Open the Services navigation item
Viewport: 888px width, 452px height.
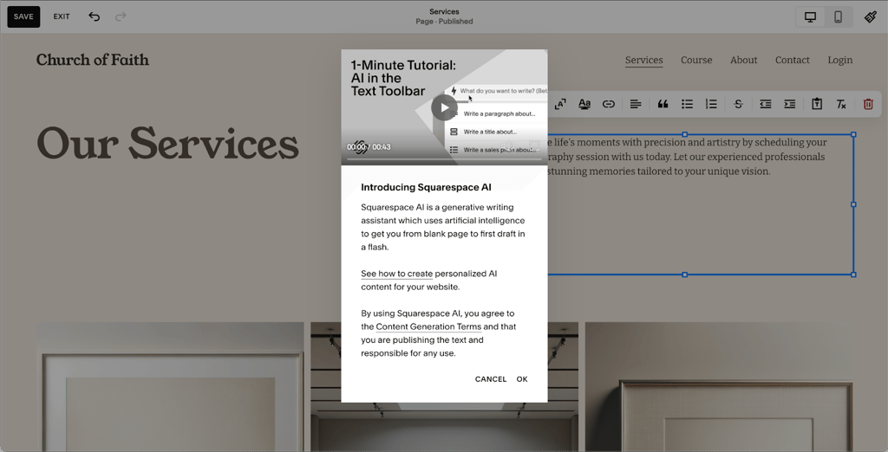tap(644, 60)
